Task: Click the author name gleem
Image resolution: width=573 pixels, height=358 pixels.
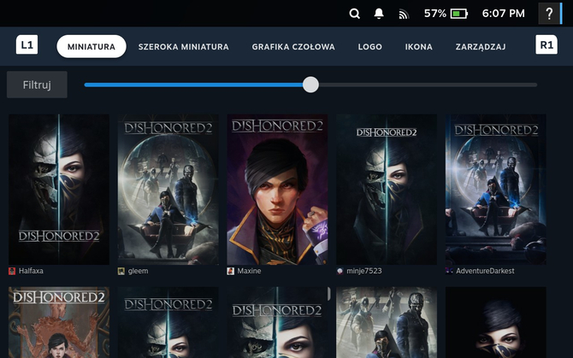Action: tap(139, 271)
